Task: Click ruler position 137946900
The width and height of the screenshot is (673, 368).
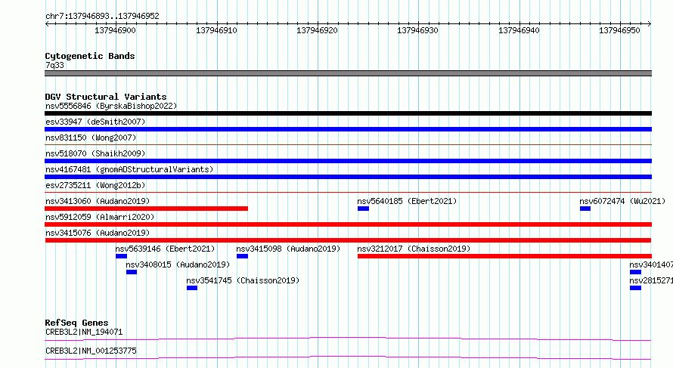Action: (x=115, y=30)
